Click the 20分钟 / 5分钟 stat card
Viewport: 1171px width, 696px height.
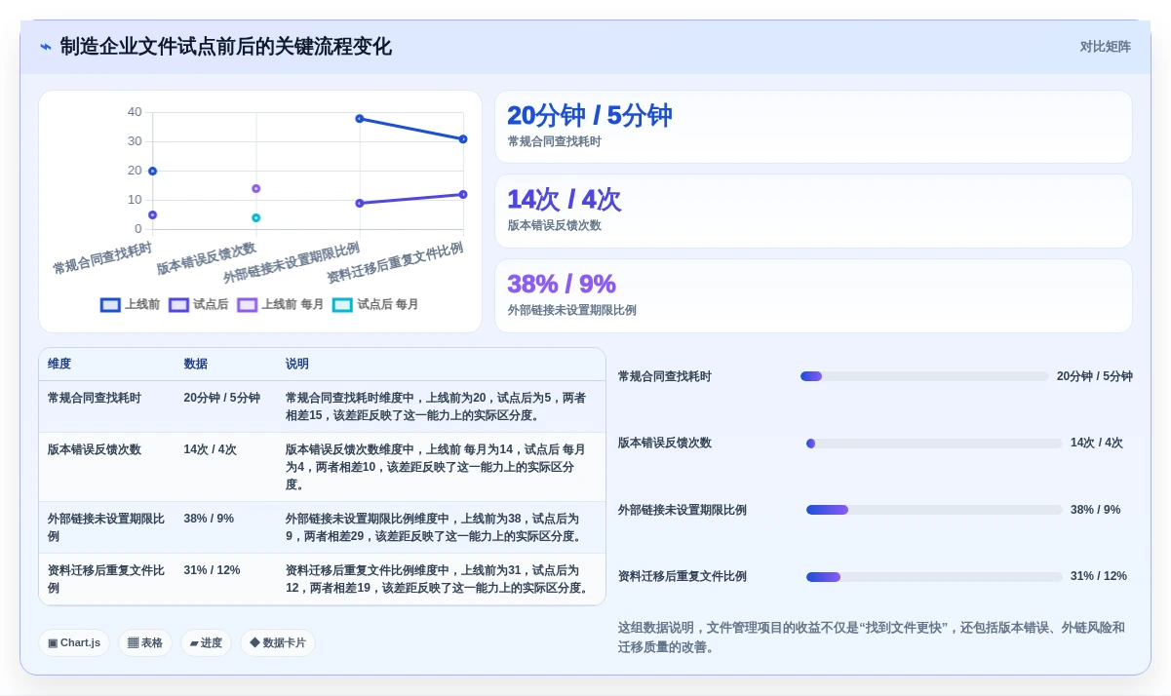(x=813, y=127)
